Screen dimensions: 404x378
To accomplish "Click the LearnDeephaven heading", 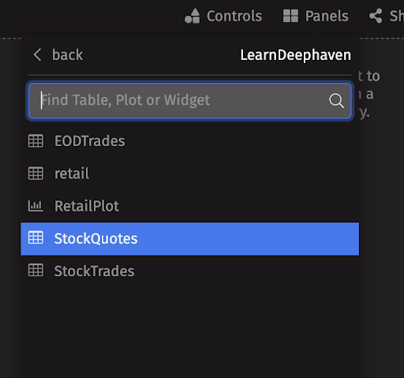I will (x=296, y=55).
